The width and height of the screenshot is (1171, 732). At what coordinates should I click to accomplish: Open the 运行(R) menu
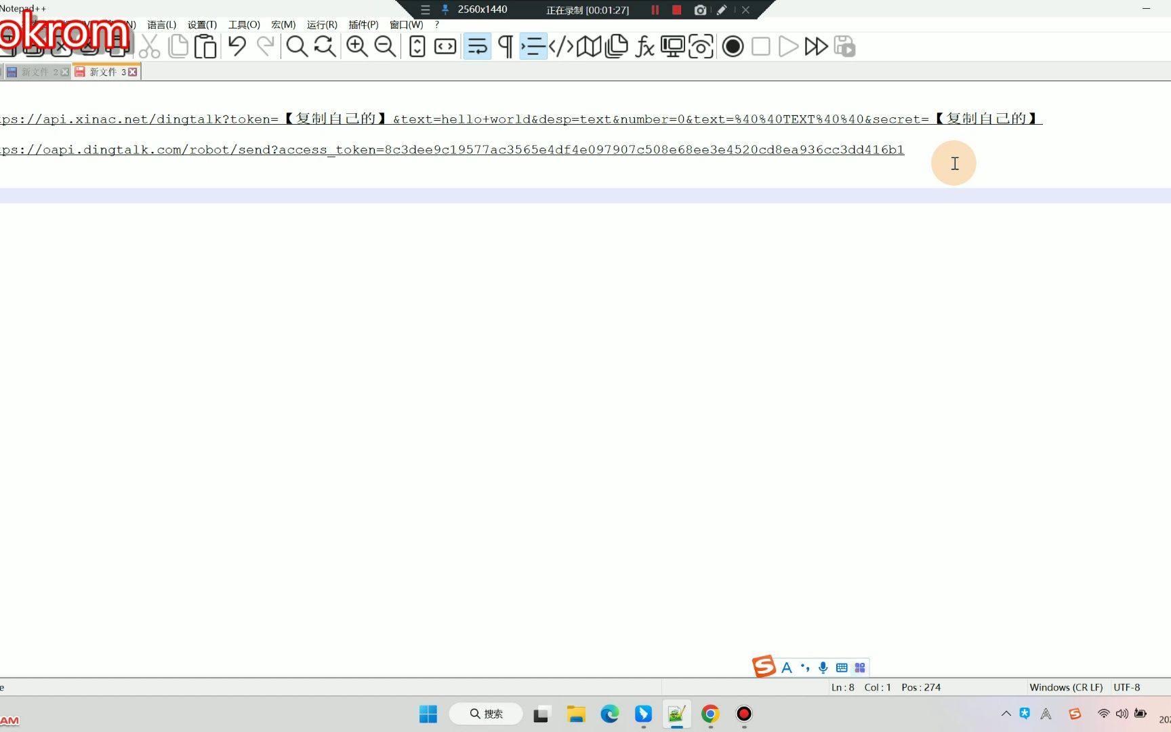322,24
